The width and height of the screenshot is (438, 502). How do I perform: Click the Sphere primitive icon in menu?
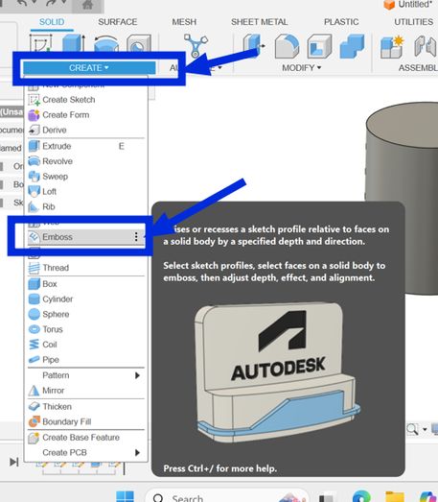pos(34,314)
